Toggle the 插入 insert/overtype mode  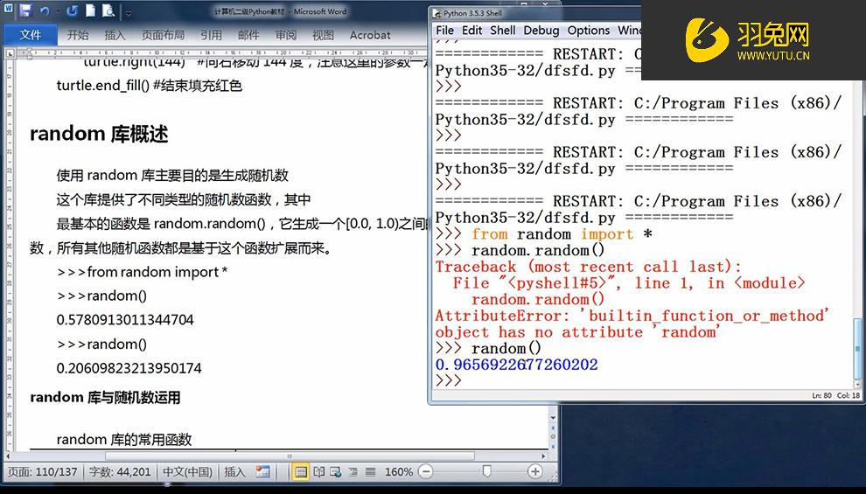point(234,472)
